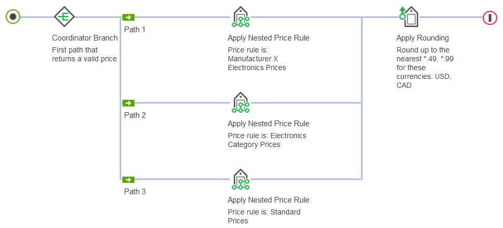Click the green start node circle
Screen dimensions: 503x228
[13, 17]
